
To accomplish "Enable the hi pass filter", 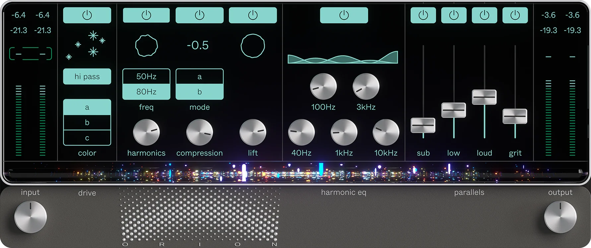I will pos(87,77).
